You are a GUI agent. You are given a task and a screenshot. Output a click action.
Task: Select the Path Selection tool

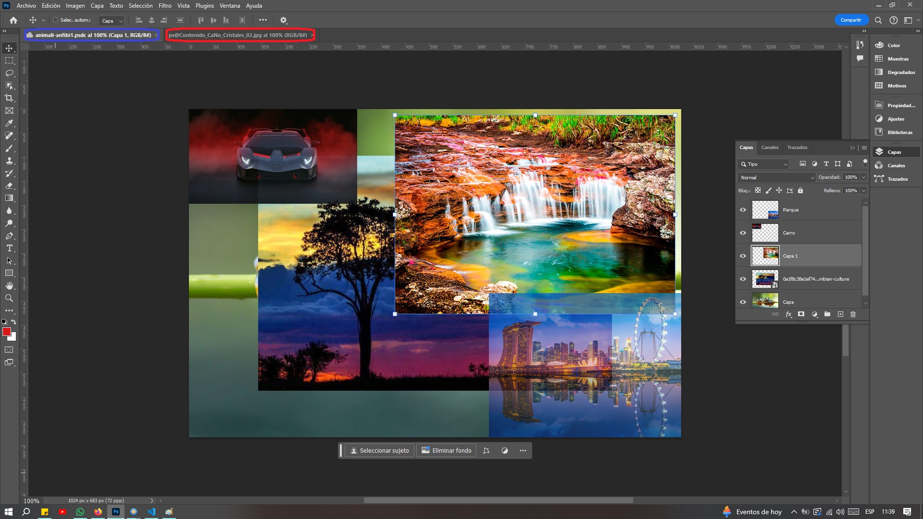[x=9, y=261]
